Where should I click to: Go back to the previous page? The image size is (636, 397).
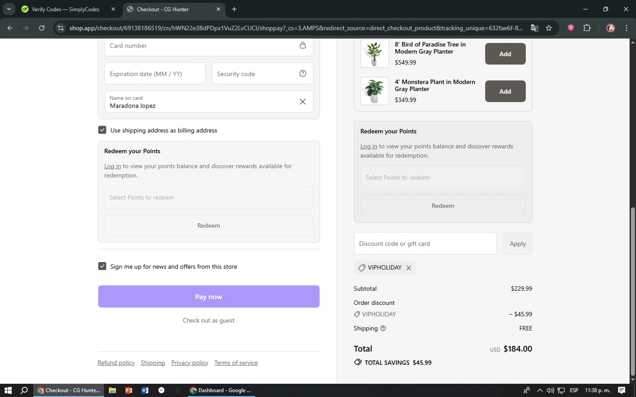coord(10,28)
